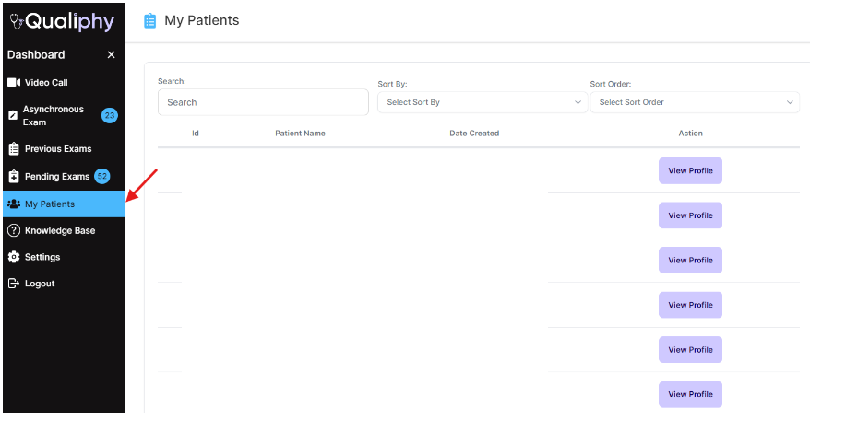The width and height of the screenshot is (846, 442).
Task: Click the Pending Exams clipboard icon
Action: point(14,177)
